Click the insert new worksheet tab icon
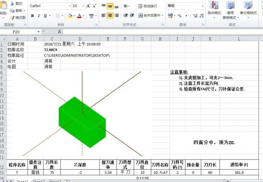The height and width of the screenshot is (182, 263). [x=68, y=181]
